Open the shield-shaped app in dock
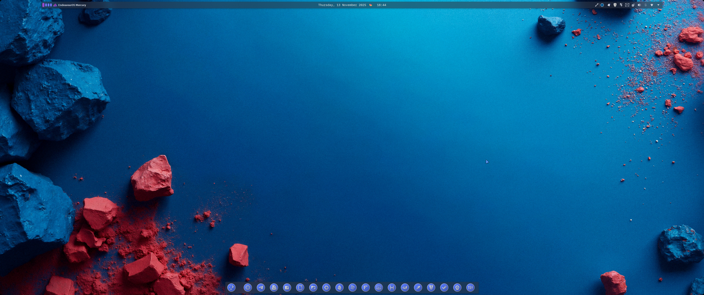 pyautogui.click(x=431, y=287)
